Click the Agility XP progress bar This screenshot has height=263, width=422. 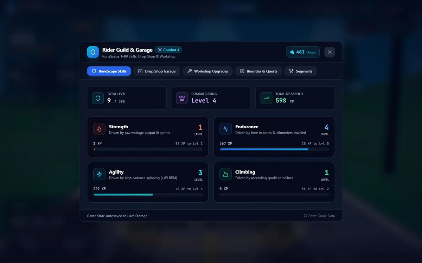pos(148,195)
